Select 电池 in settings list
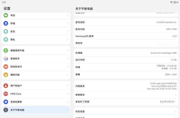Screen dimensions: 180x118 coord(36,15)
